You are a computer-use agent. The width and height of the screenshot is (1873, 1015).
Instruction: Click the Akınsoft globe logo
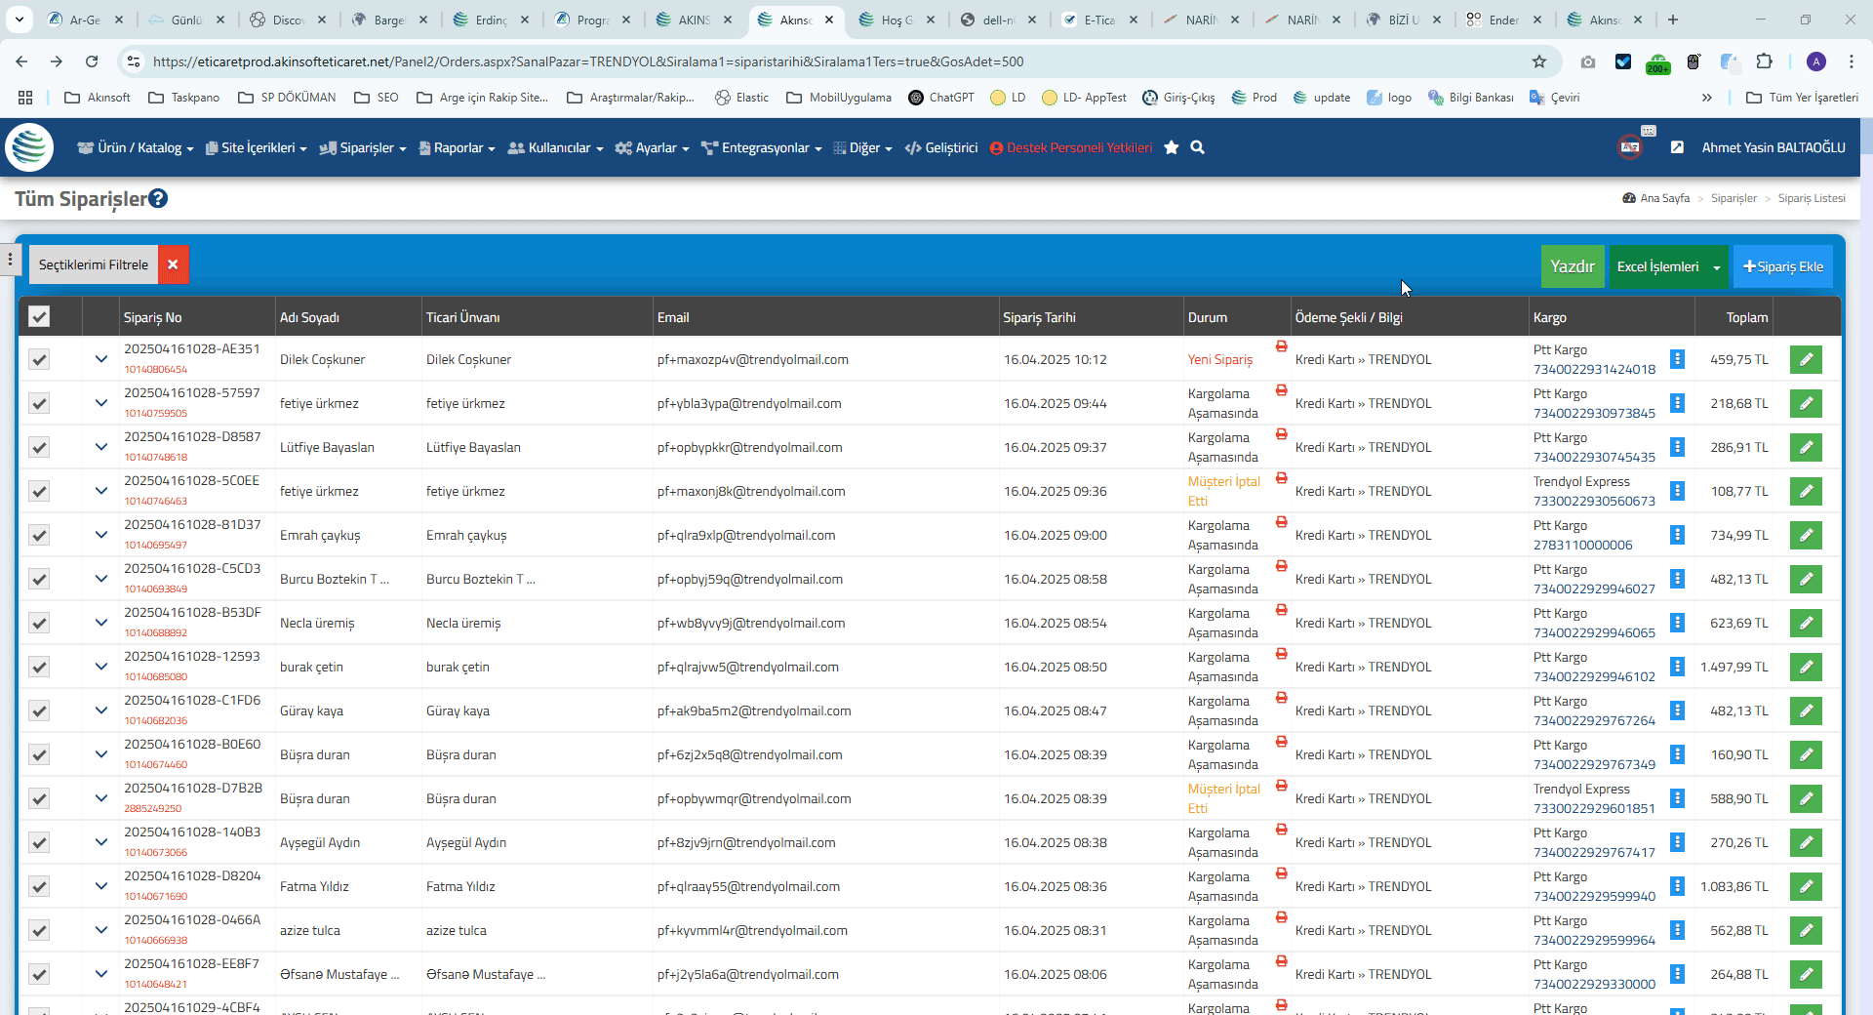29,147
